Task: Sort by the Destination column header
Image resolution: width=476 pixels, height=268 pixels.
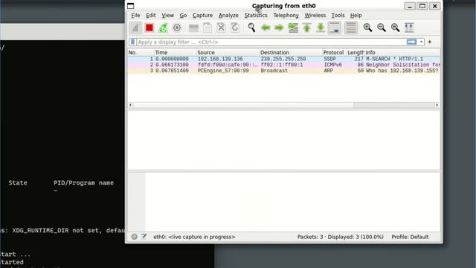Action: coord(291,53)
